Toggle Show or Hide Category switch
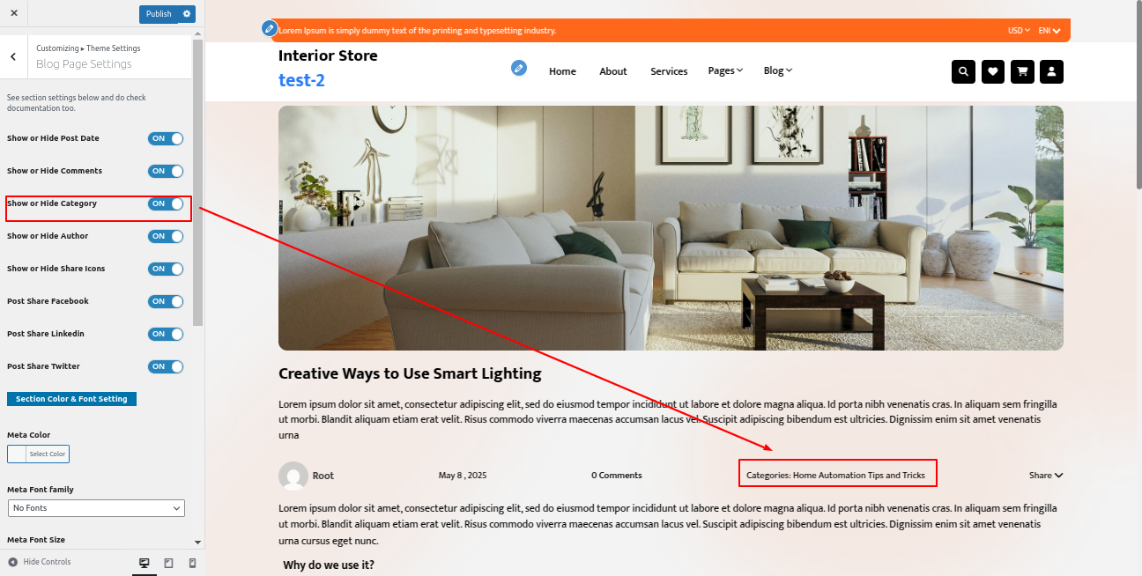This screenshot has width=1142, height=576. click(x=166, y=203)
